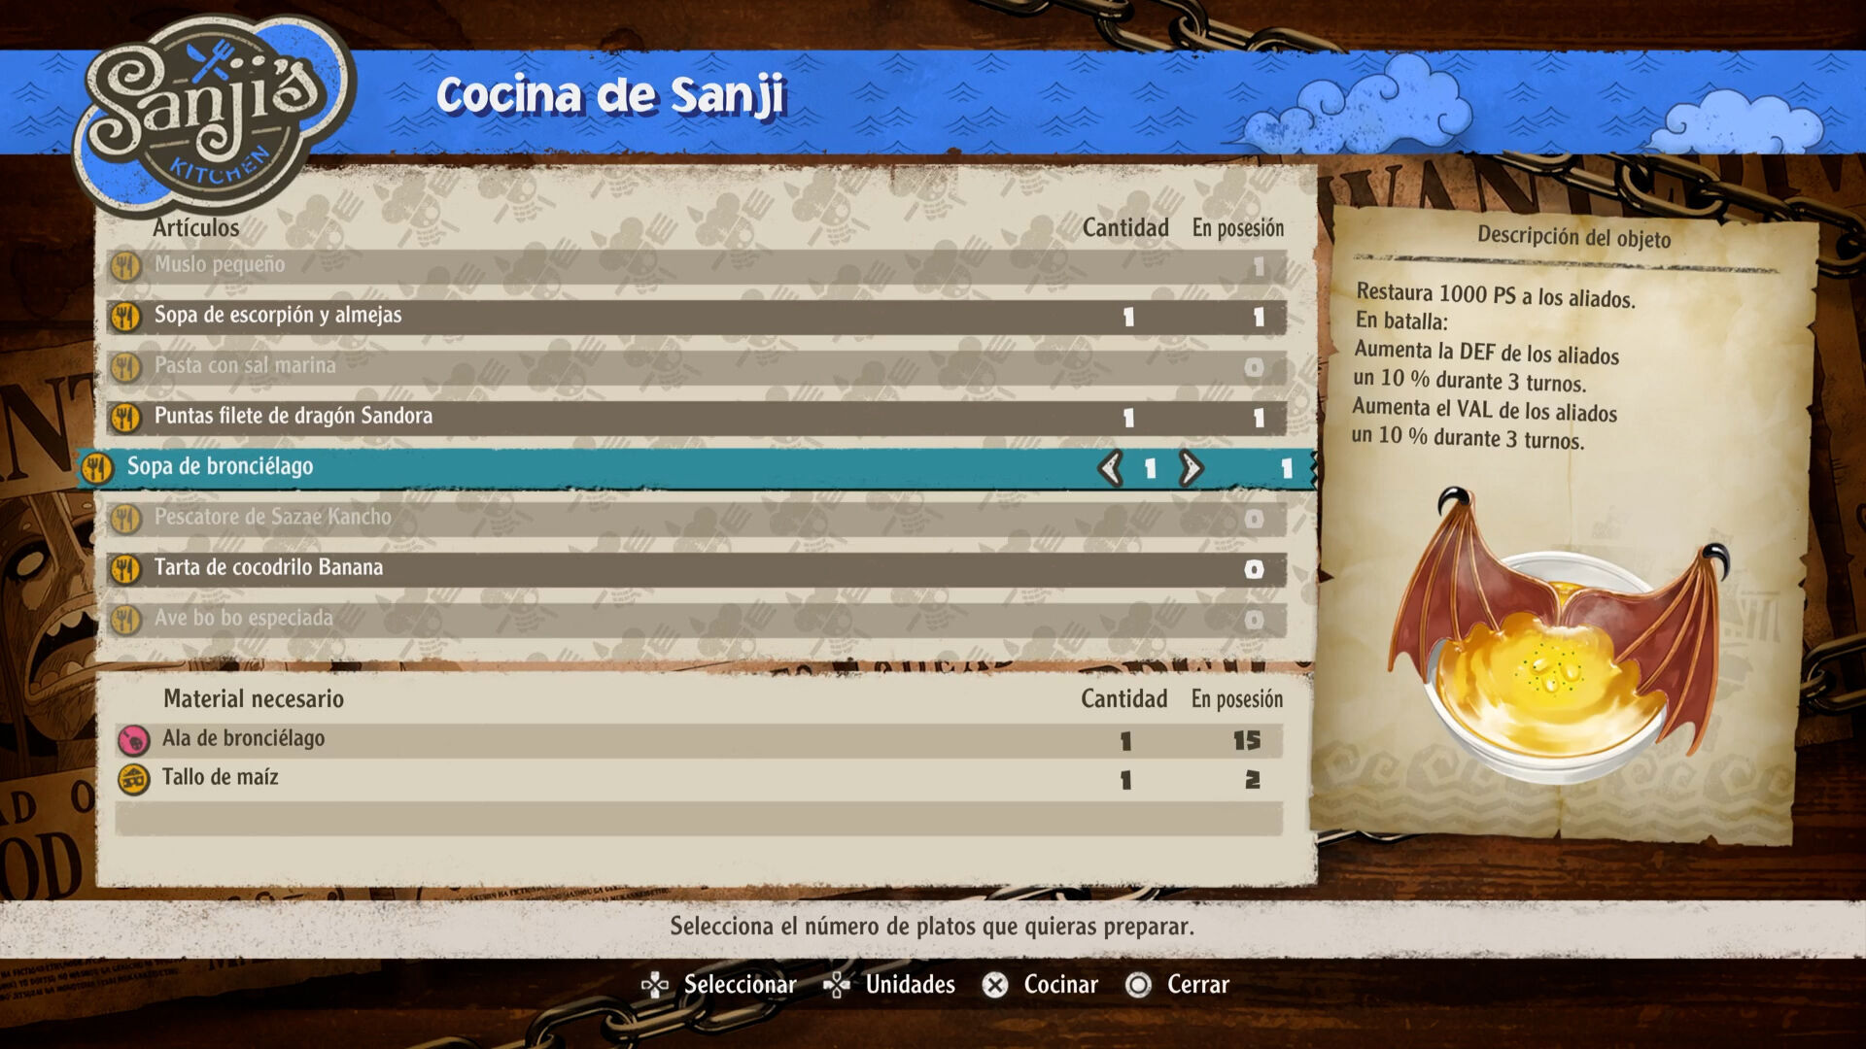Select the greyed Pasta con sal marina entry
1866x1049 pixels.
click(696, 367)
